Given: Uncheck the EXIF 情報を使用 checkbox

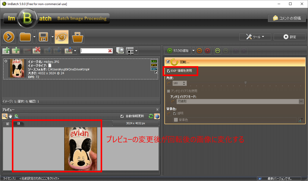Looking at the screenshot, I should (x=169, y=71).
